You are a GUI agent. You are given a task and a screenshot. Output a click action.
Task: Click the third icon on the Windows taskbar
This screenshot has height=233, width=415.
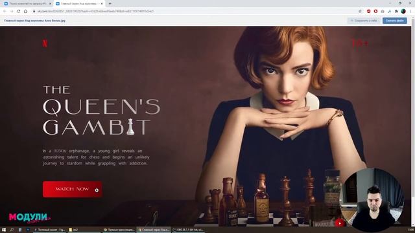point(20,230)
